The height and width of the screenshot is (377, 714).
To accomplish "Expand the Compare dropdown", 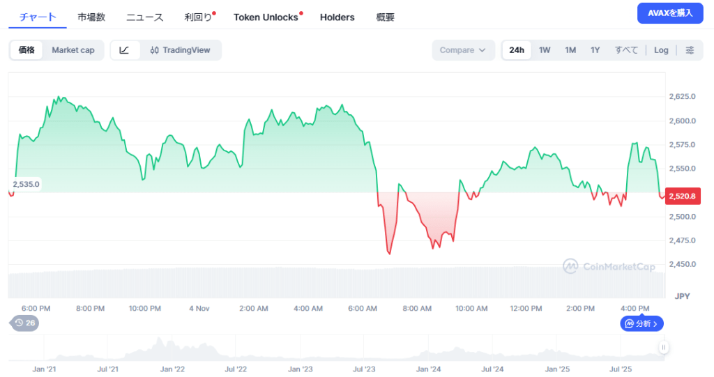I will [463, 50].
